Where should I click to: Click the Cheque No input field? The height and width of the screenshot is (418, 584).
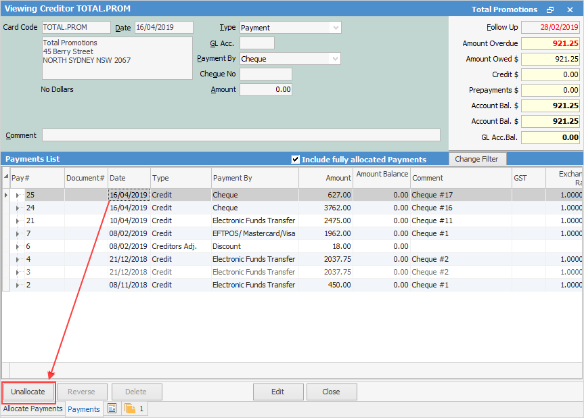(x=265, y=74)
